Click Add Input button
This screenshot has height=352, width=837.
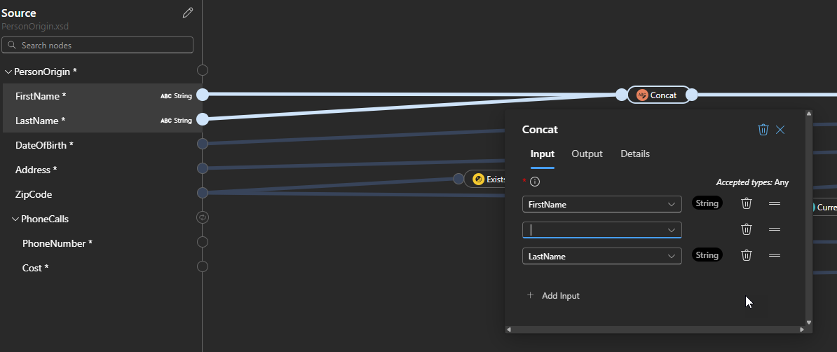click(x=553, y=296)
